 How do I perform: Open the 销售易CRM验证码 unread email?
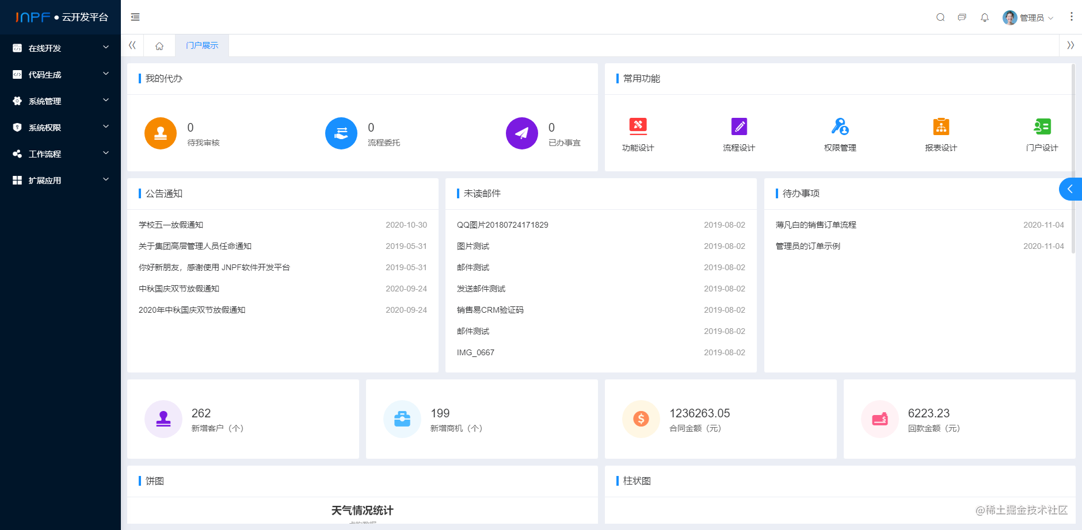[x=489, y=310]
